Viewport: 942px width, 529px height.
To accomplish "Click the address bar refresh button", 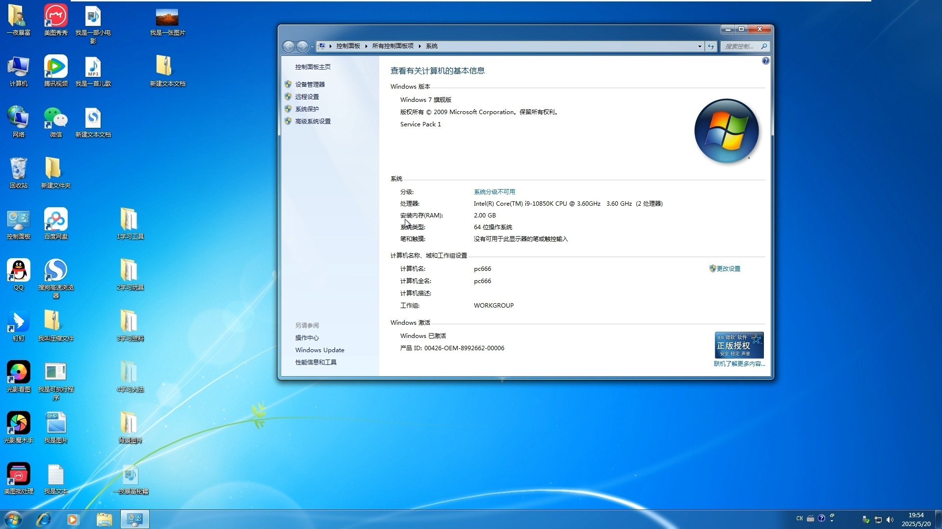I will tap(711, 46).
